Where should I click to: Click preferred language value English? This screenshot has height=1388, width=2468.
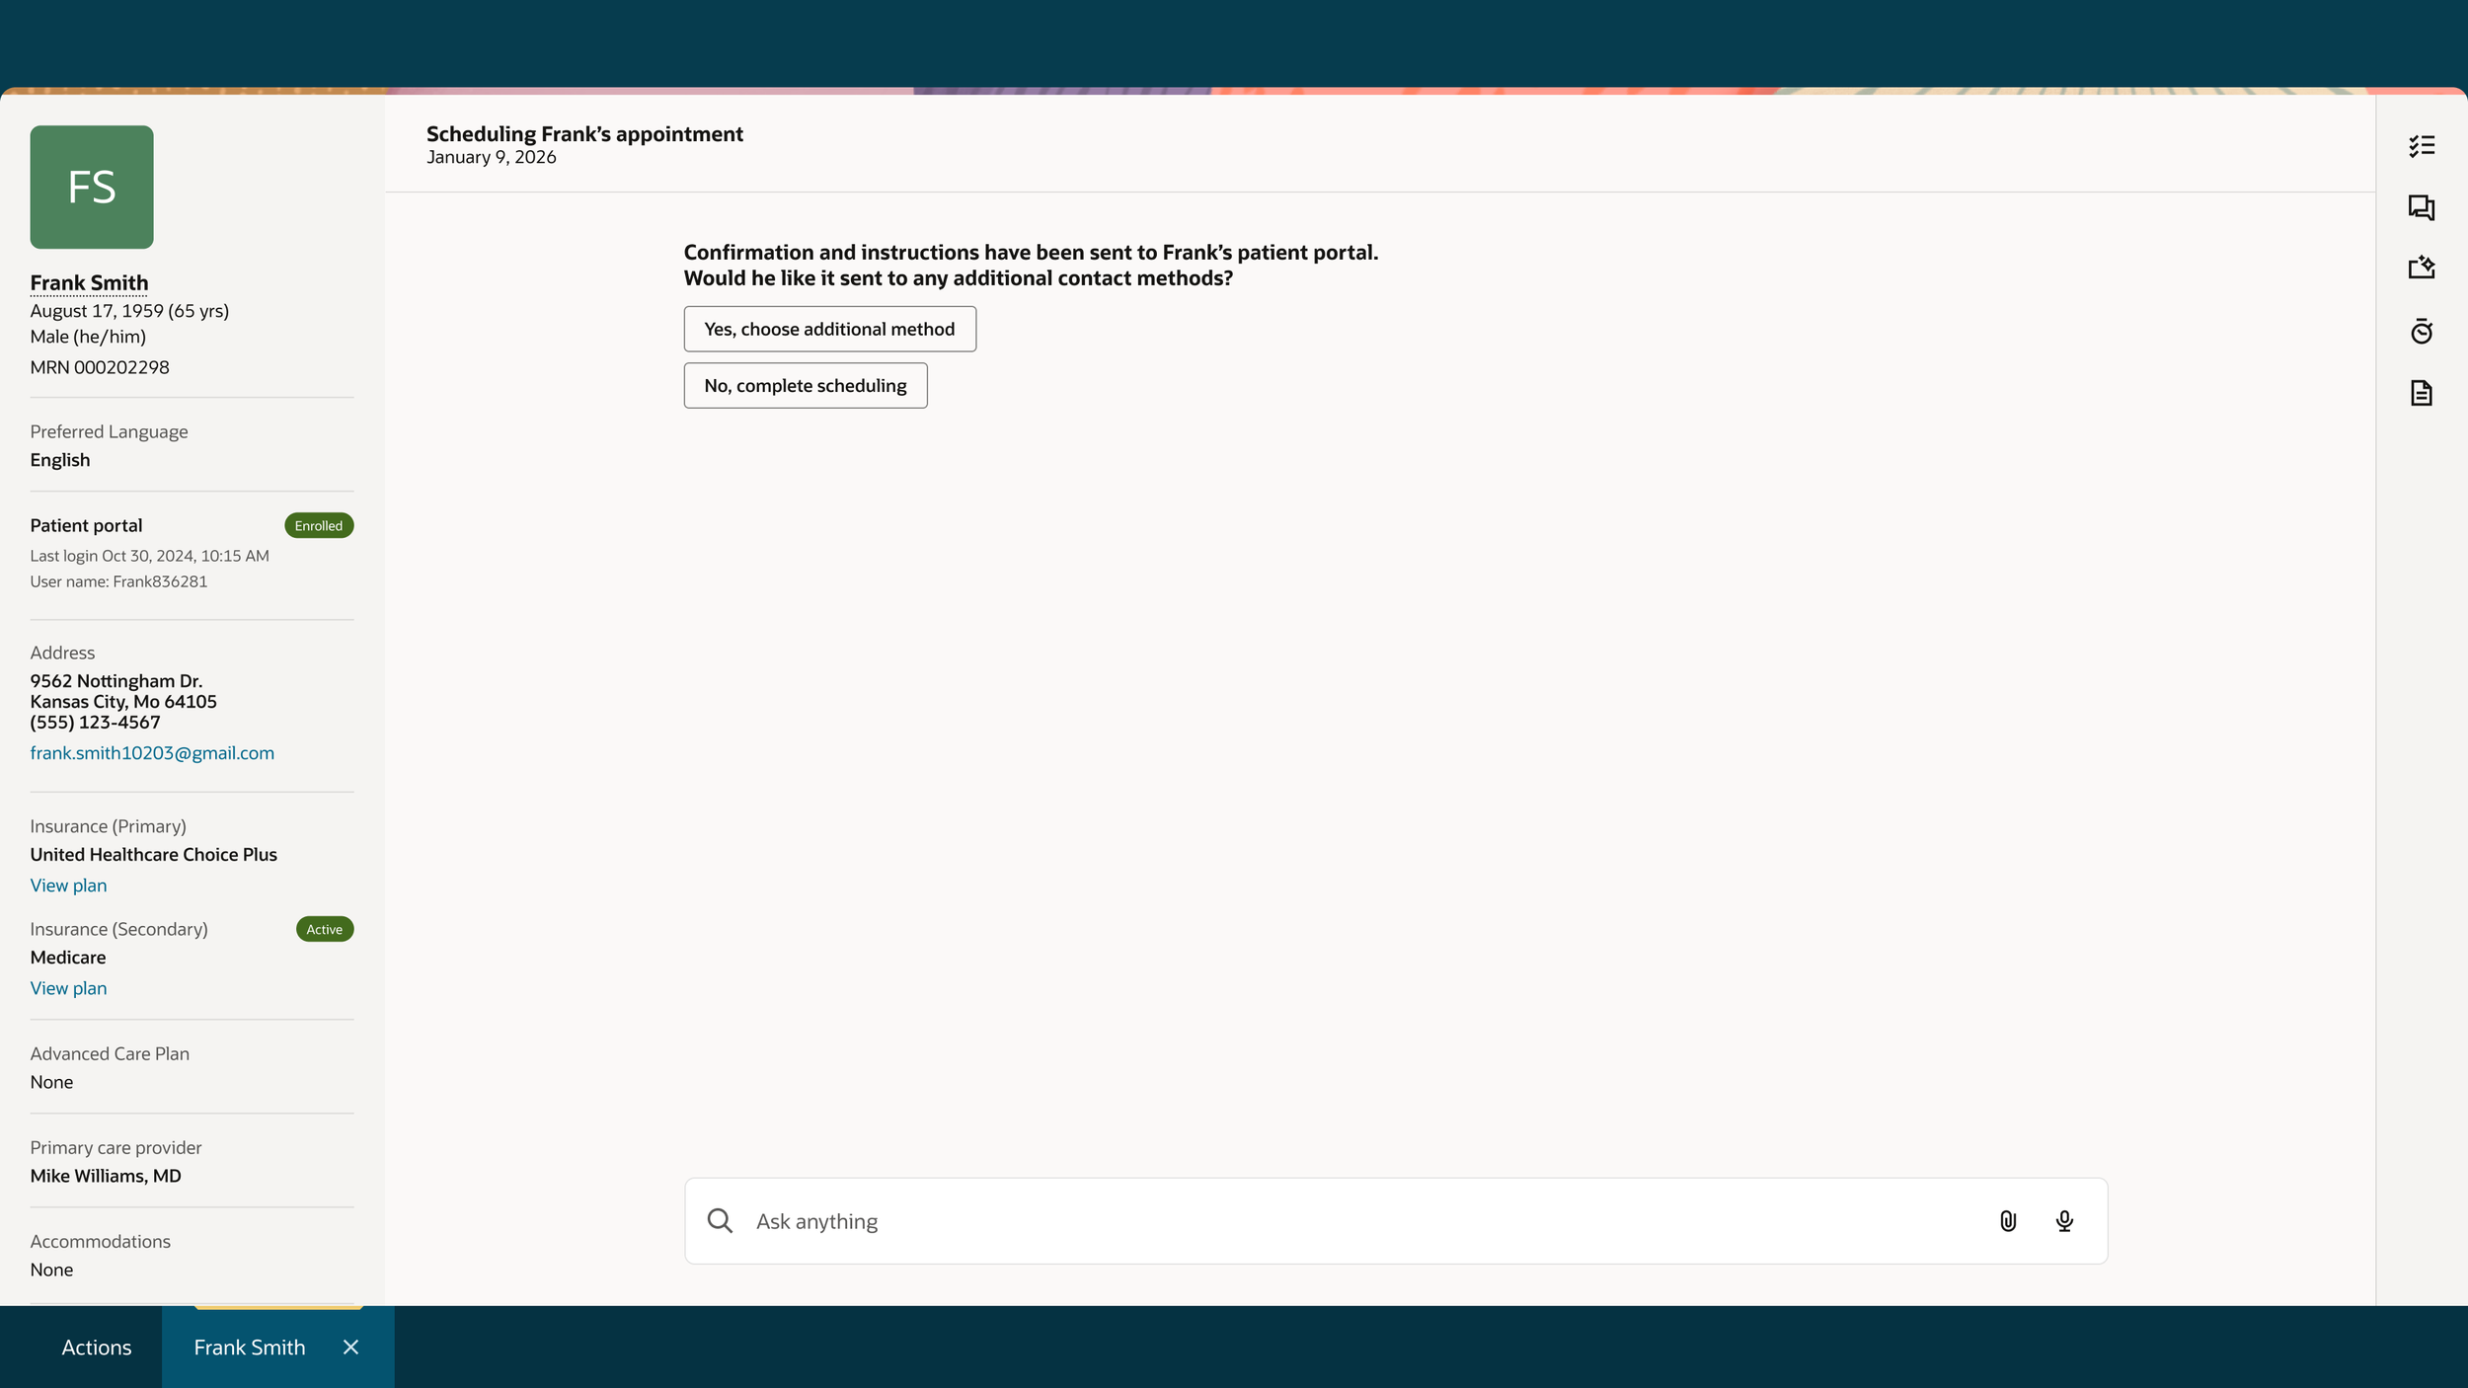click(x=59, y=460)
